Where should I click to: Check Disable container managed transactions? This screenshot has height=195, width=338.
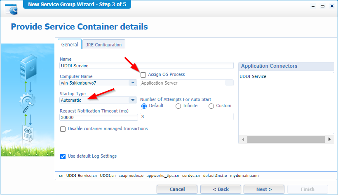[x=63, y=129]
